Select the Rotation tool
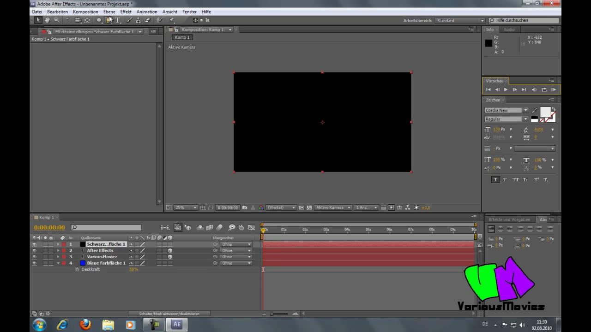591x332 pixels. (68, 20)
